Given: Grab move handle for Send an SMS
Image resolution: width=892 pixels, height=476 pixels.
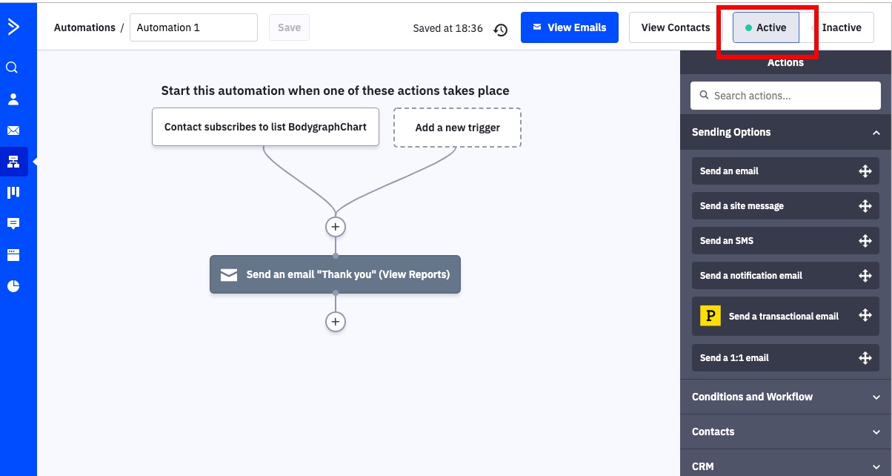Looking at the screenshot, I should pyautogui.click(x=865, y=241).
